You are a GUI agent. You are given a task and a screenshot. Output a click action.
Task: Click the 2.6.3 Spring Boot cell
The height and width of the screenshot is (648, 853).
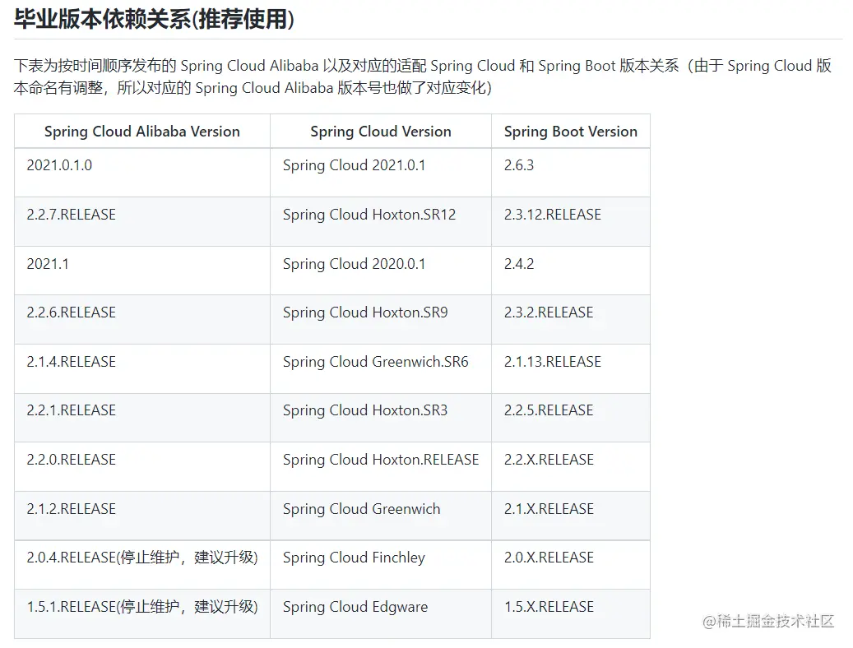(571, 173)
